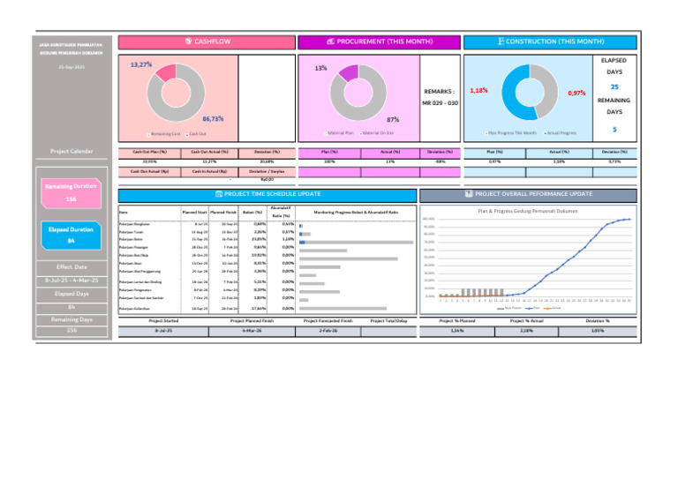This screenshot has width=678, height=479.
Task: Click the bar chart icon beside Project Overall Performance Update
Action: [x=469, y=194]
